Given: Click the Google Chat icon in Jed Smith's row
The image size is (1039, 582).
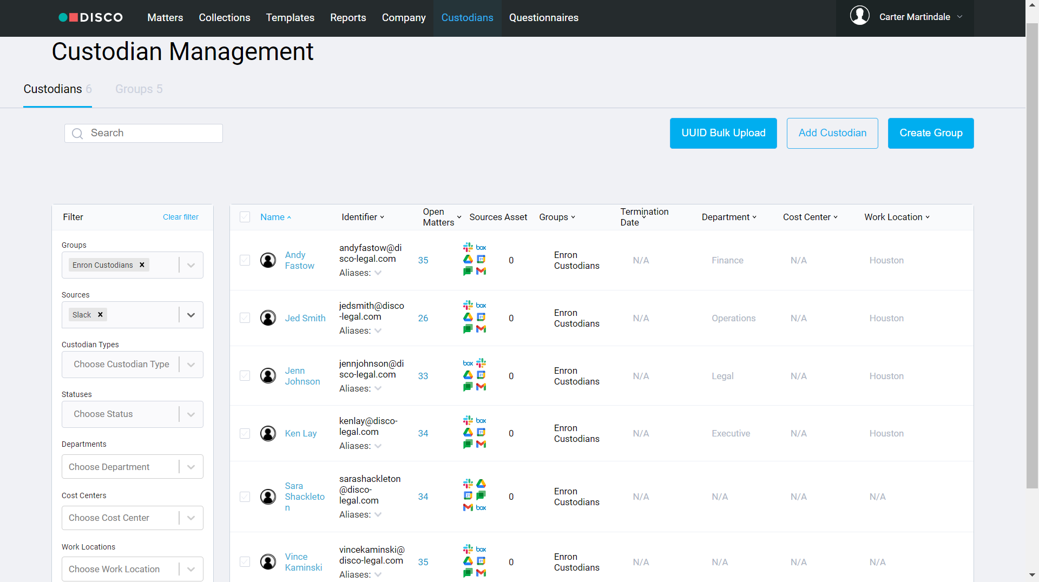Looking at the screenshot, I should pyautogui.click(x=468, y=329).
